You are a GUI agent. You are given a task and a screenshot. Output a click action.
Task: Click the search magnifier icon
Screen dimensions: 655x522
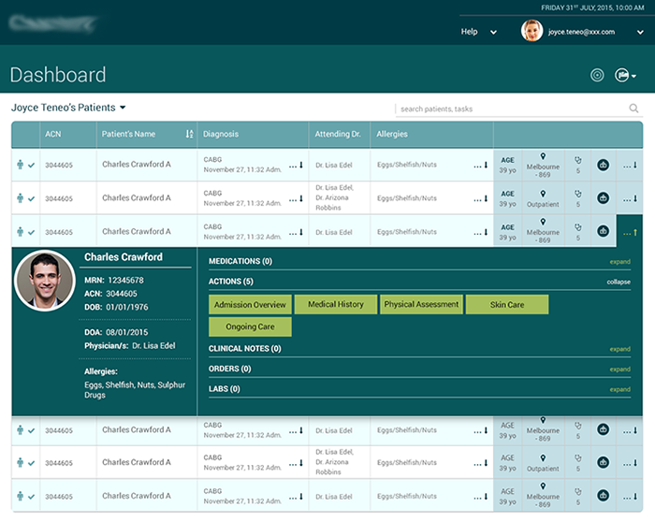633,109
